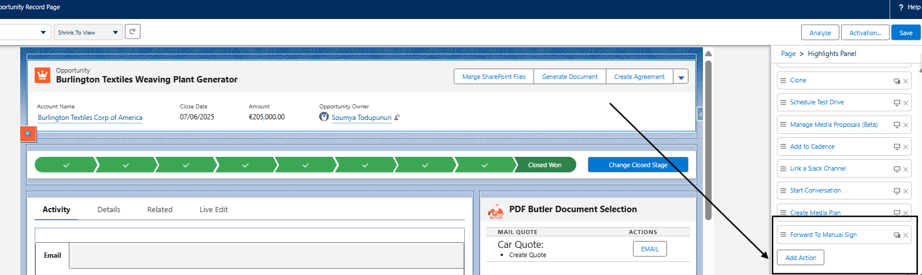Switch to the Details tab
922x275 pixels.
tap(109, 209)
